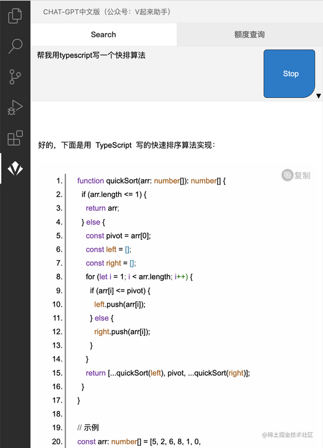Click code line 11 } else {
Image resolution: width=323 pixels, height=448 pixels.
[x=102, y=318]
